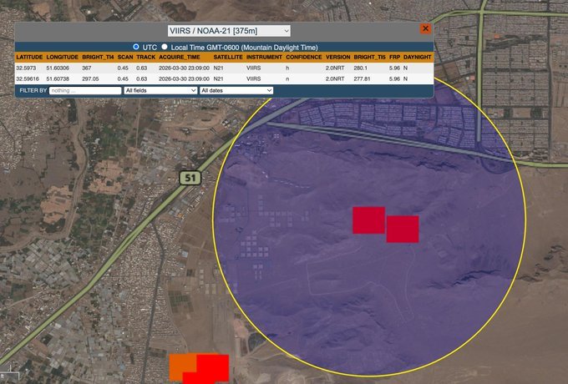The height and width of the screenshot is (384, 568).
Task: Click the route 51 highway shield
Action: (x=190, y=178)
